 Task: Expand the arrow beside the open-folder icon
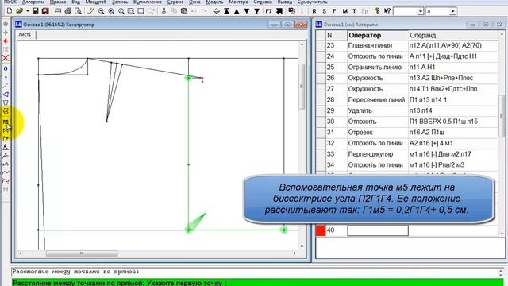tap(28, 11)
